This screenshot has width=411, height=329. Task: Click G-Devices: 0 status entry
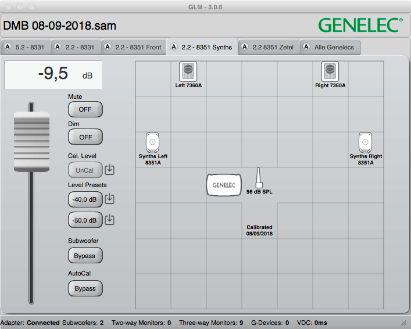[270, 323]
